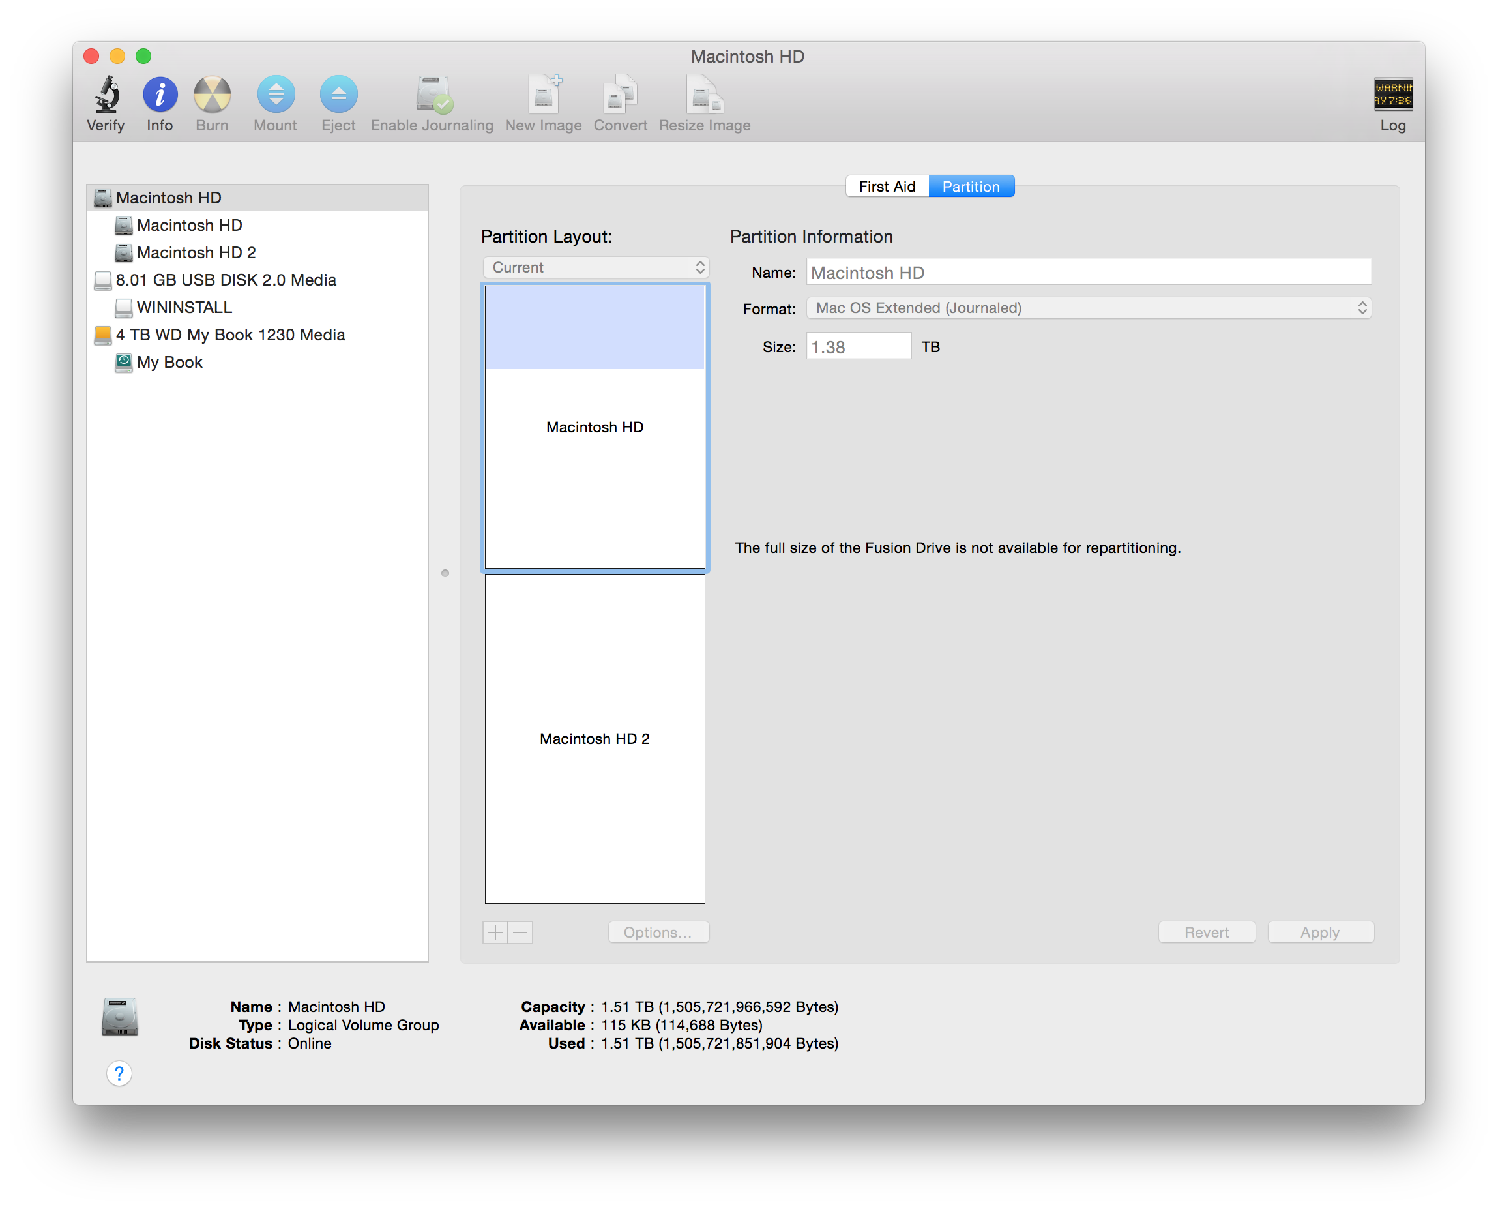Screen dimensions: 1498x1209
Task: Click the Eject toolbar icon
Action: pos(338,95)
